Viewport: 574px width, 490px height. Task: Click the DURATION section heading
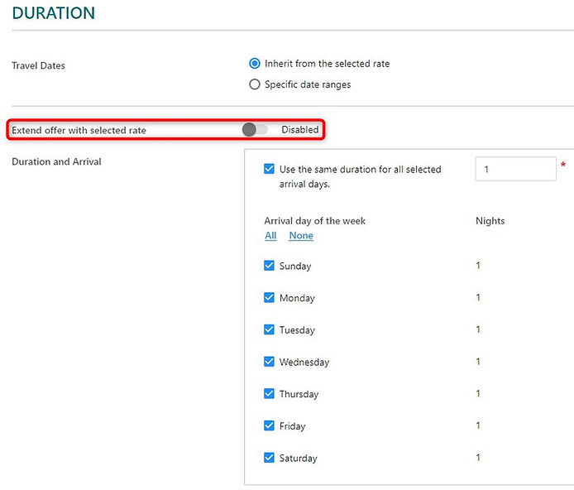(x=53, y=13)
